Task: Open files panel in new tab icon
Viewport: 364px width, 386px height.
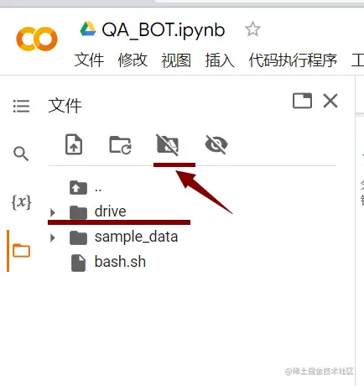Action: point(302,101)
